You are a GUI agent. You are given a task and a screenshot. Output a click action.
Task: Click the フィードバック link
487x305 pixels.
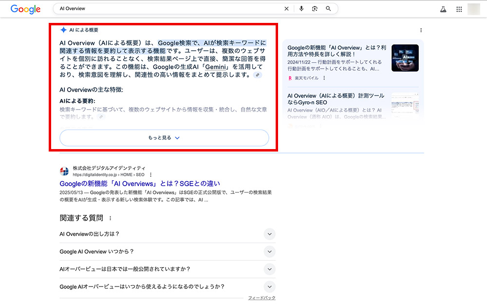pyautogui.click(x=262, y=298)
